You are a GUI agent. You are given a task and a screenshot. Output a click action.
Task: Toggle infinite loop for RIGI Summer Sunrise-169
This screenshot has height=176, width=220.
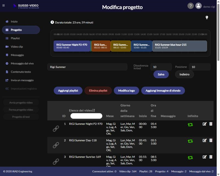[190, 158]
